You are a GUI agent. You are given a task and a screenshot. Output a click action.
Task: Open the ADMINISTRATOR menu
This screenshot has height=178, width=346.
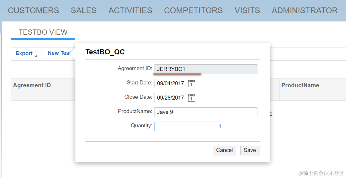pos(305,11)
